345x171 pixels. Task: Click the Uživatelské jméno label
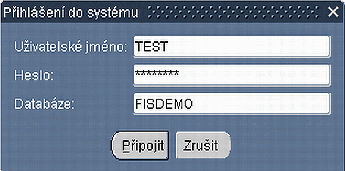click(x=71, y=47)
